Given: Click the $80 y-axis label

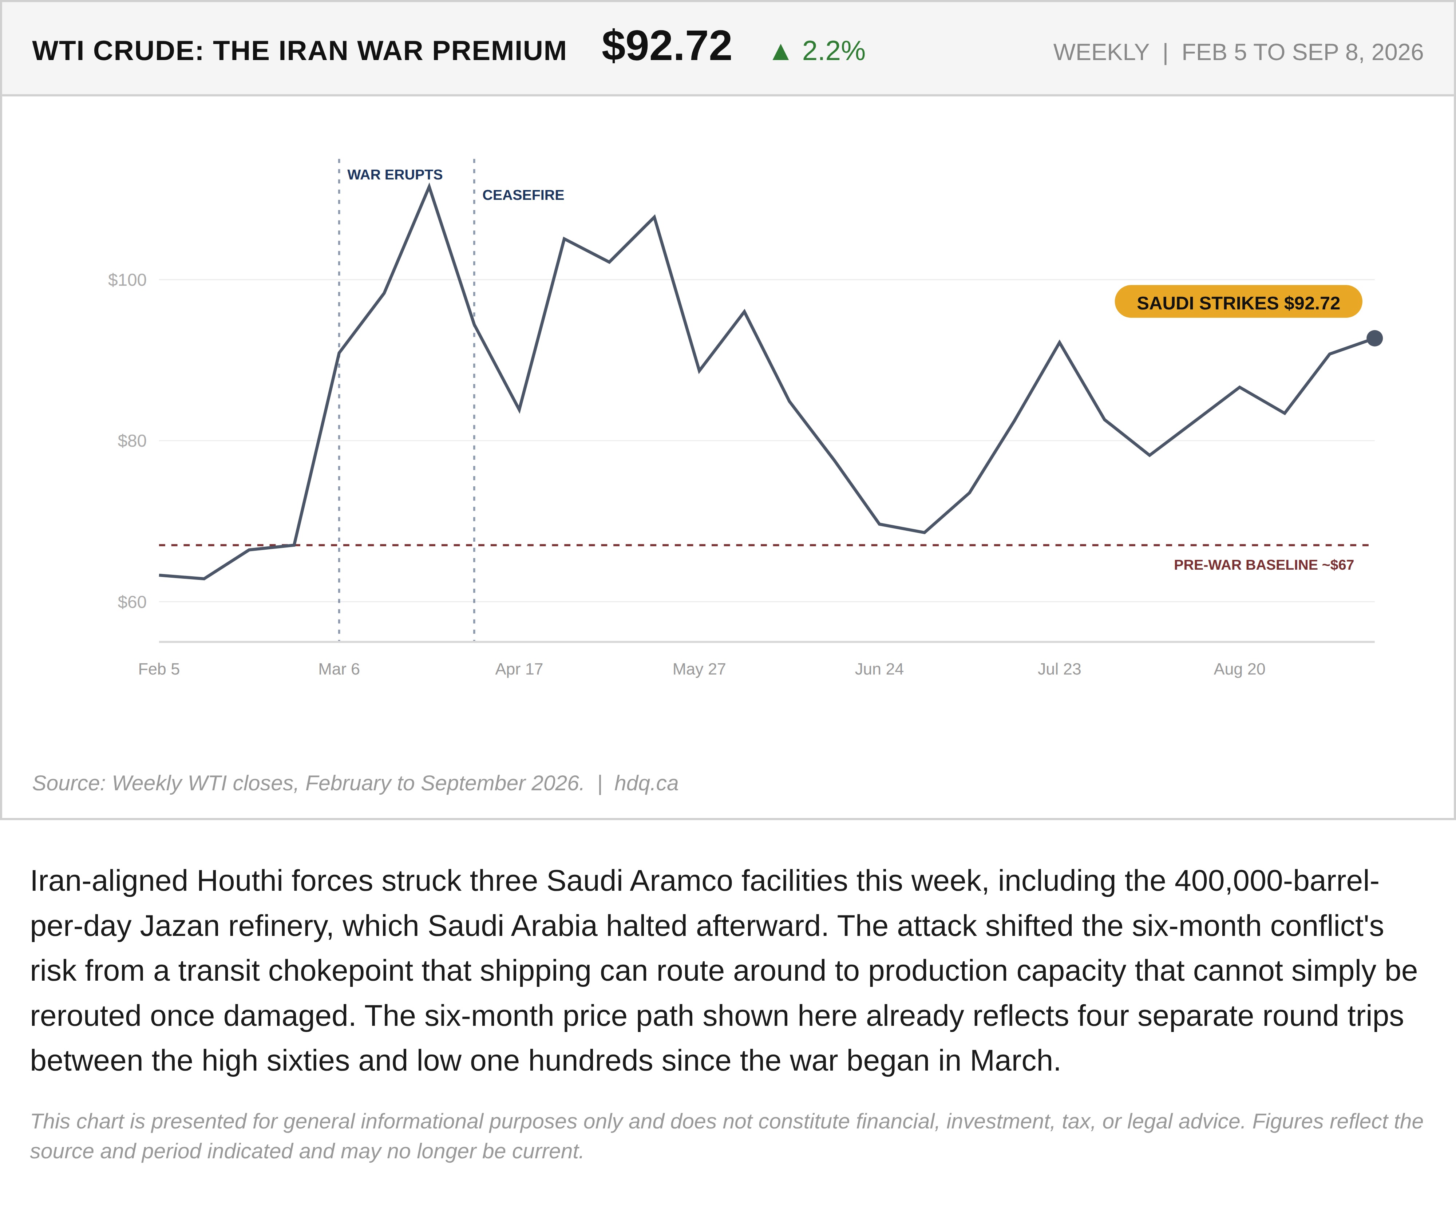Looking at the screenshot, I should click(x=132, y=441).
